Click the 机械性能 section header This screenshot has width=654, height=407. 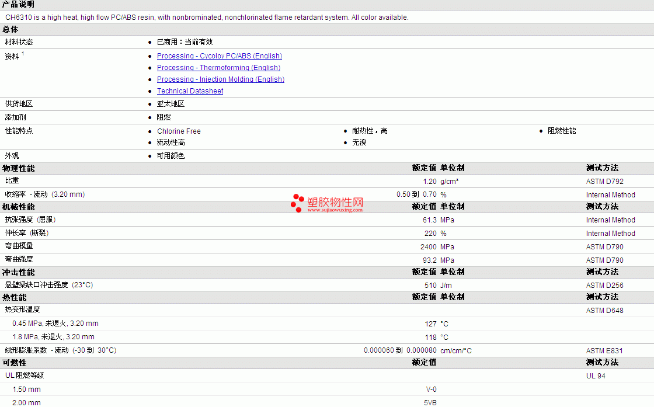(x=18, y=207)
